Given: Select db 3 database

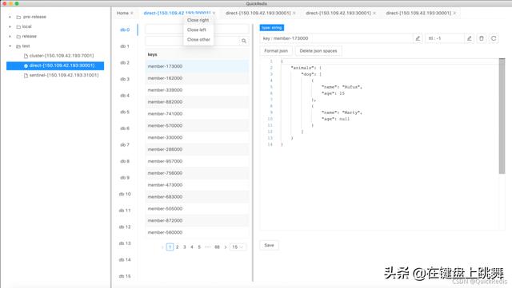Looking at the screenshot, I should pyautogui.click(x=125, y=79).
